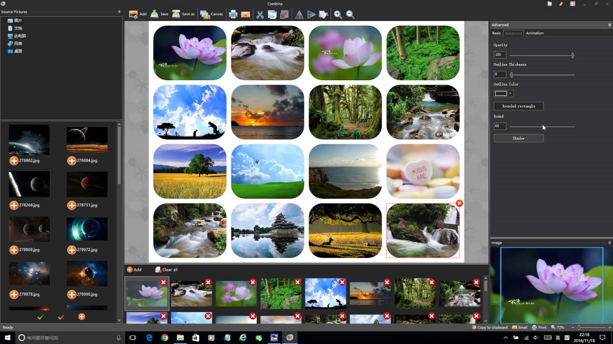Image resolution: width=613 pixels, height=344 pixels.
Task: Click Clear all button
Action: [166, 269]
